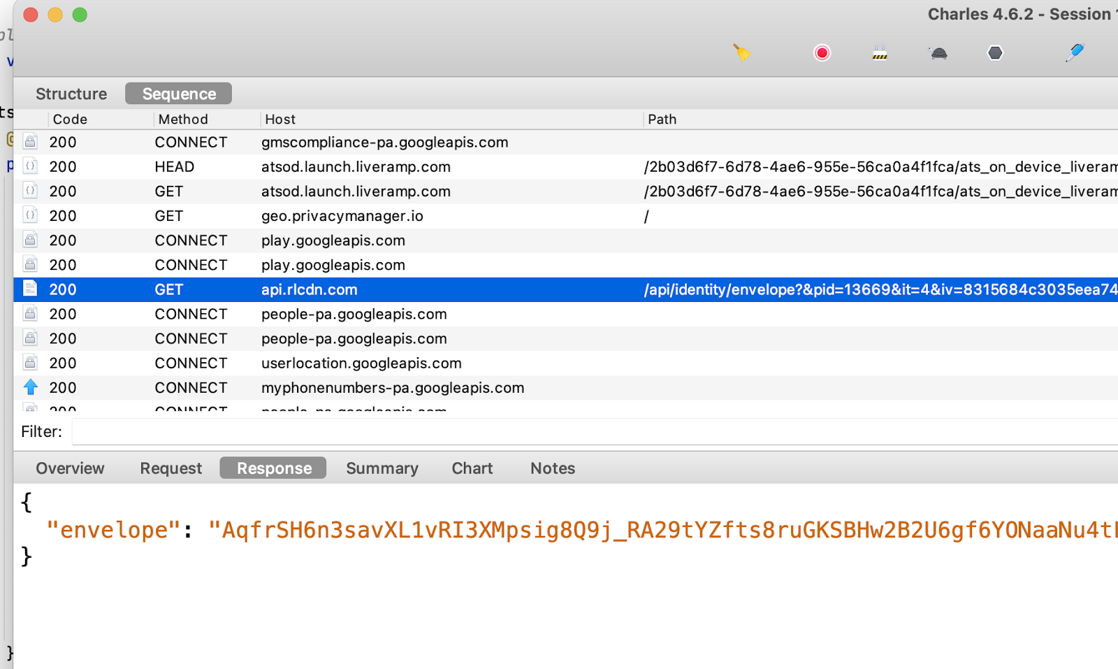Click the GET method in the api.rlcdn.com row

[x=169, y=289]
